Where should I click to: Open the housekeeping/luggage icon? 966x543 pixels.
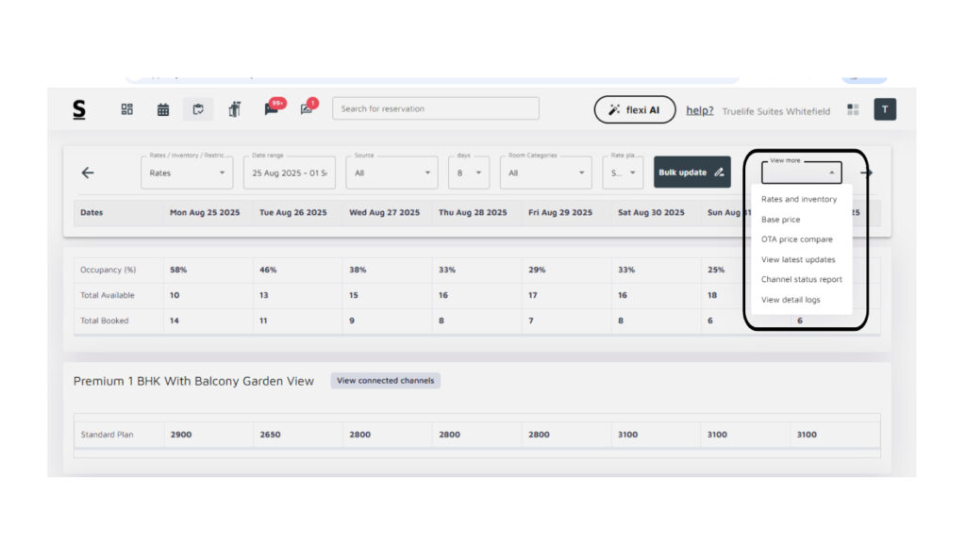[x=234, y=109]
